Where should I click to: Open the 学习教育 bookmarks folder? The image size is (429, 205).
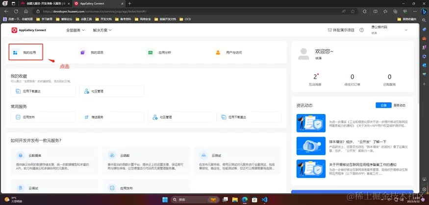click(45, 19)
